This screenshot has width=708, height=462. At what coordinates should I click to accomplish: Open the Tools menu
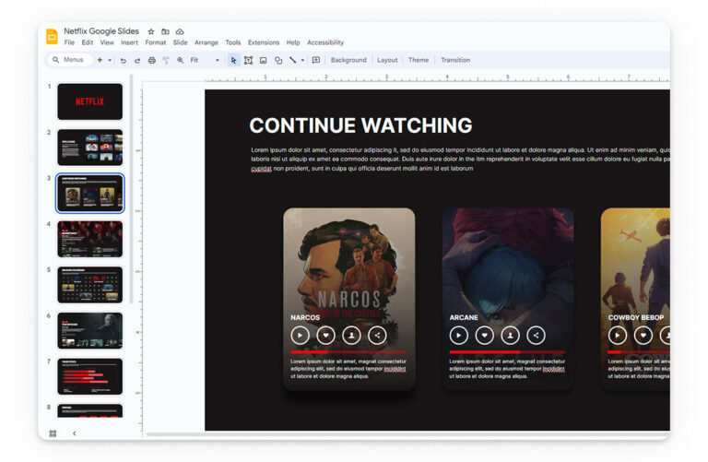[233, 42]
